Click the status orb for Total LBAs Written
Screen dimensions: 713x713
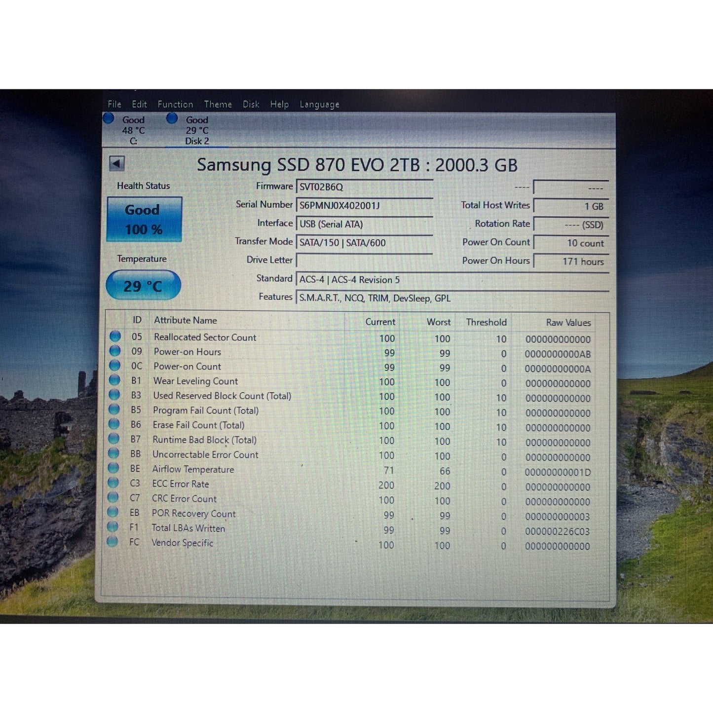[113, 526]
